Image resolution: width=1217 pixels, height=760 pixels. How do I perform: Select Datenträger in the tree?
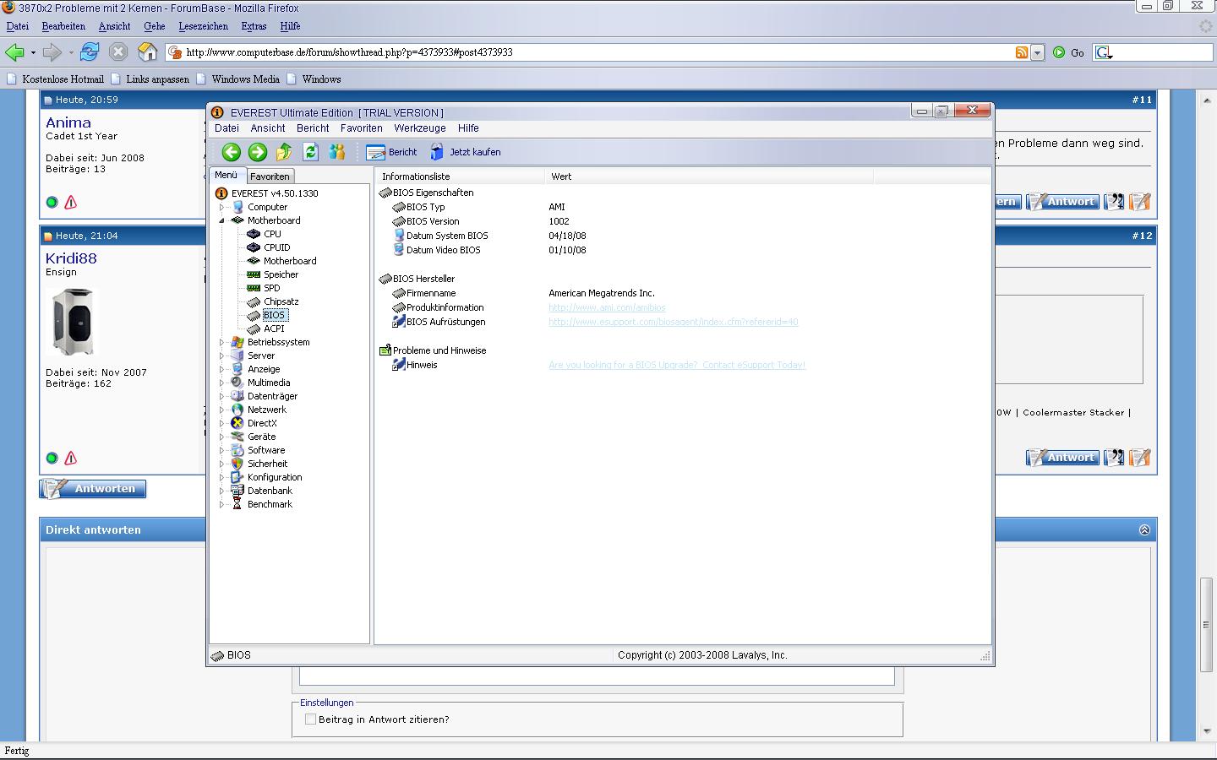click(272, 396)
